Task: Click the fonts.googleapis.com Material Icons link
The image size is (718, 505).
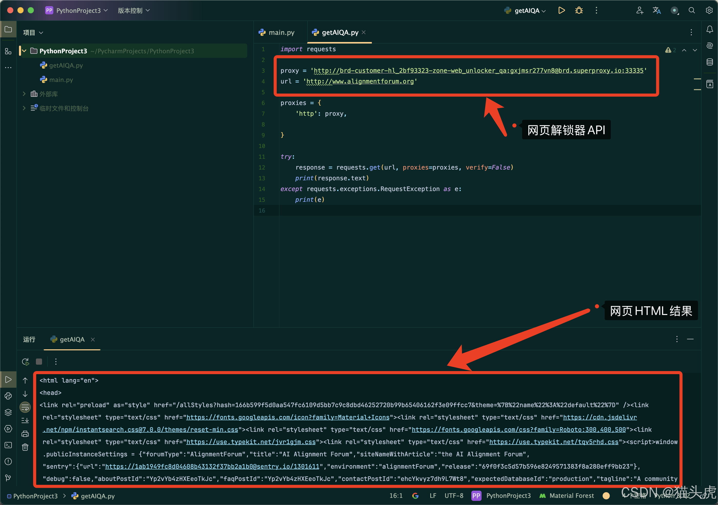Action: 288,417
